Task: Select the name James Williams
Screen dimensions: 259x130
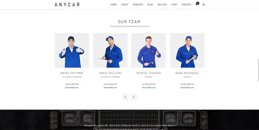Action: pos(110,73)
